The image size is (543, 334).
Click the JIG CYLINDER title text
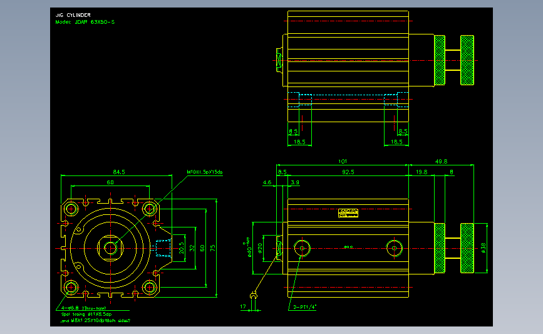click(73, 15)
